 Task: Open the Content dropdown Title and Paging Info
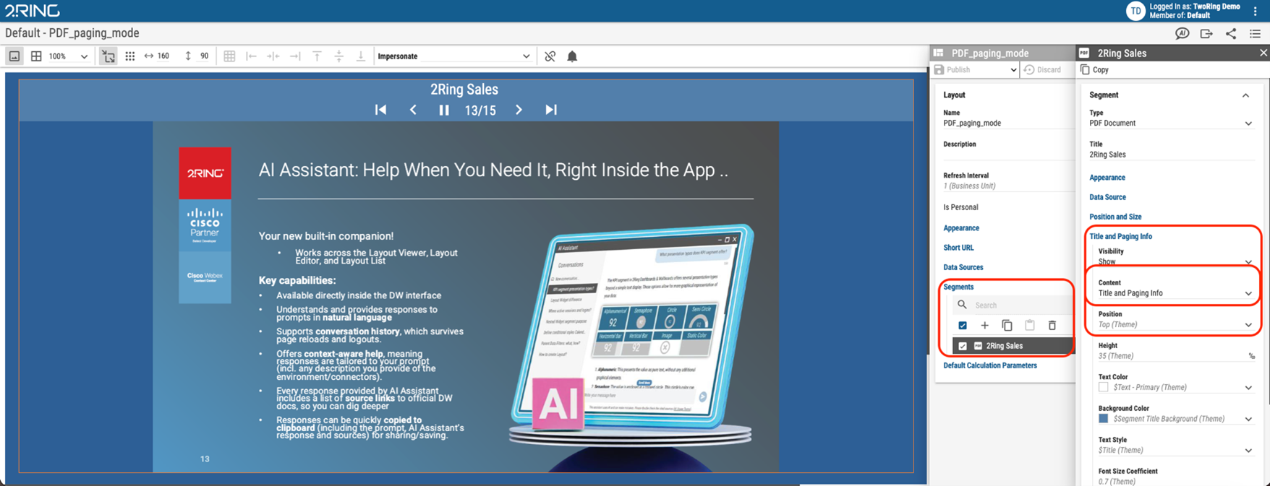click(1175, 293)
